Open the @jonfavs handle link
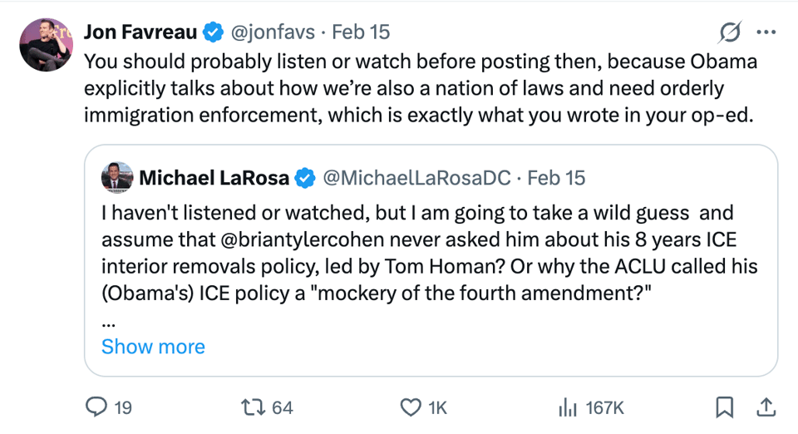 [272, 32]
